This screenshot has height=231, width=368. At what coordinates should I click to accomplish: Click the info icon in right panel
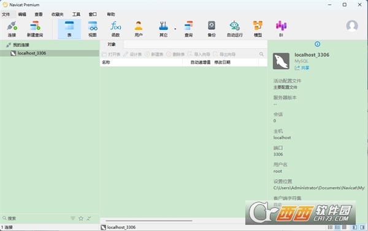click(317, 44)
